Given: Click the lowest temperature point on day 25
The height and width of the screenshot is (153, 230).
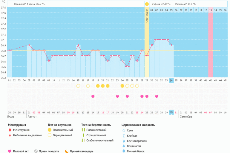Looking at the screenshot, I should pyautogui.click(x=127, y=66).
